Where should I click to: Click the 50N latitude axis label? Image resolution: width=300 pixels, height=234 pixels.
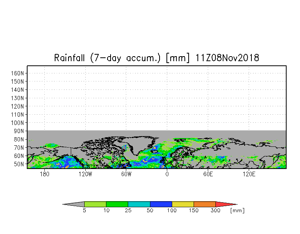coord(20,164)
